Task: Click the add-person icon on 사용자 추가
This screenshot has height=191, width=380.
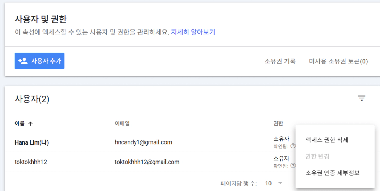Action: tap(23, 61)
